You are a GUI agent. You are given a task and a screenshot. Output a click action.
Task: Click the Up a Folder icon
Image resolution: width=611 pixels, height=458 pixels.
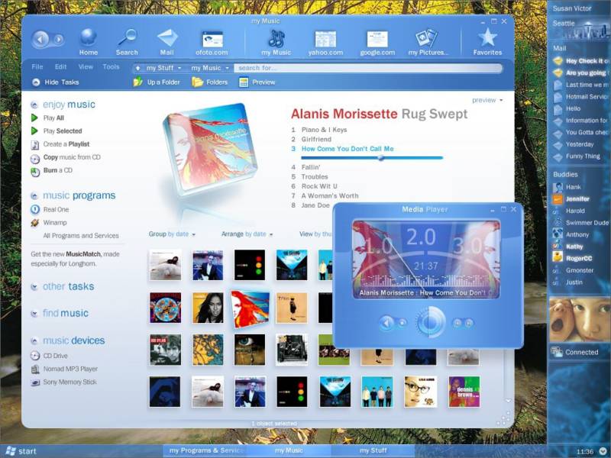(138, 82)
